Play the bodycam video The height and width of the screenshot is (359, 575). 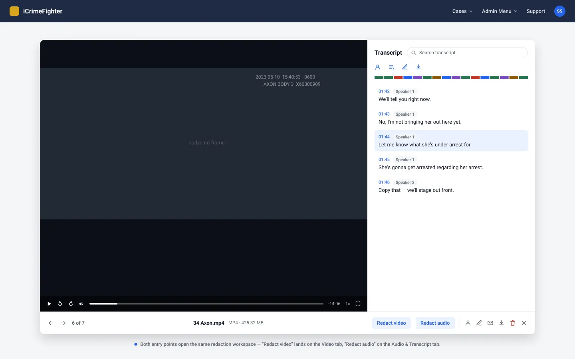tap(49, 304)
